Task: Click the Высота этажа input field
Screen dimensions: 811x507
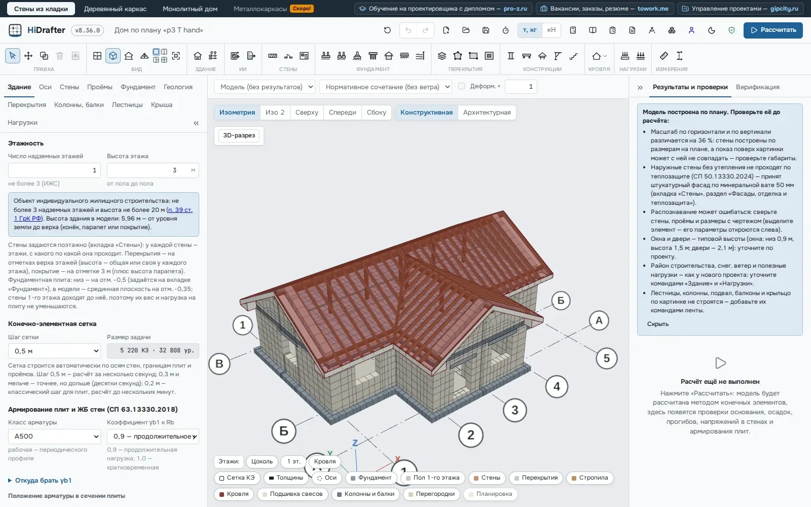Action: (x=153, y=170)
